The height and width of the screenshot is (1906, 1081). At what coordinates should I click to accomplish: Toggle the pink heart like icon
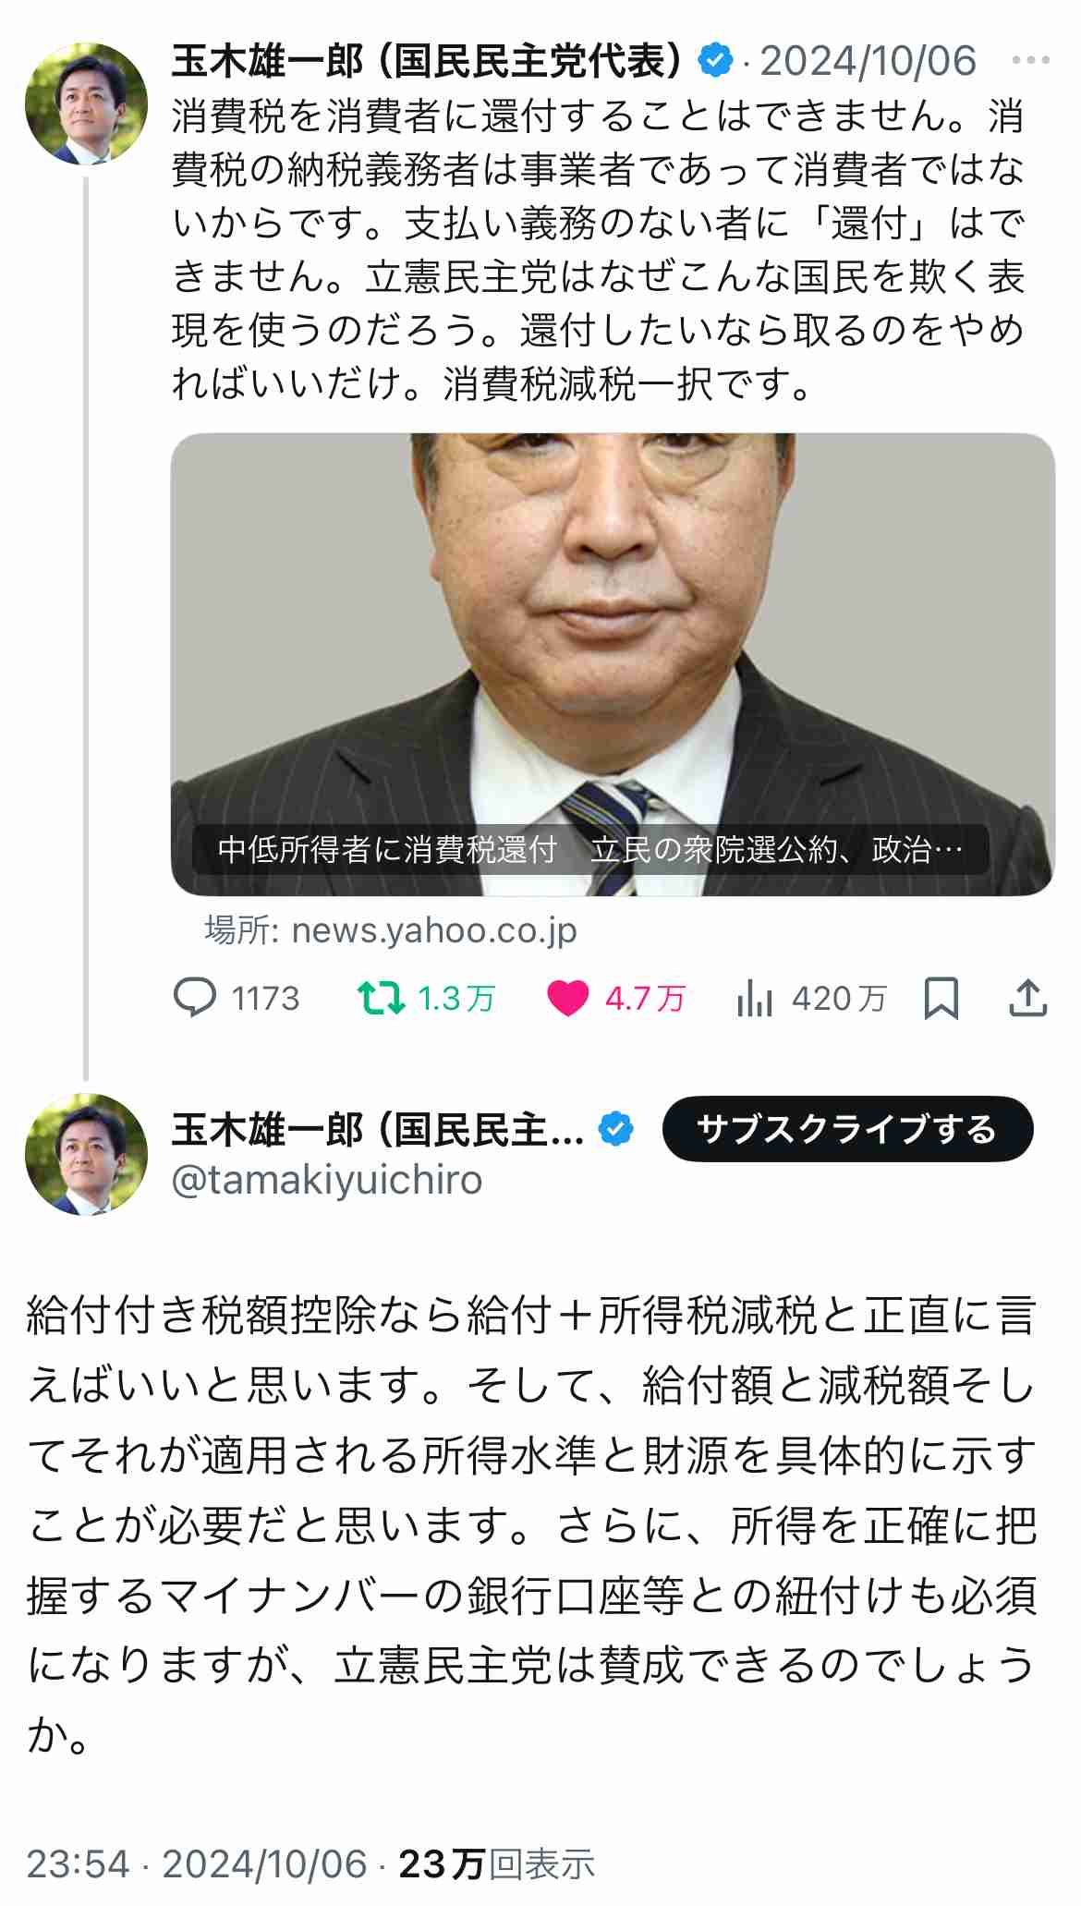pos(567,999)
